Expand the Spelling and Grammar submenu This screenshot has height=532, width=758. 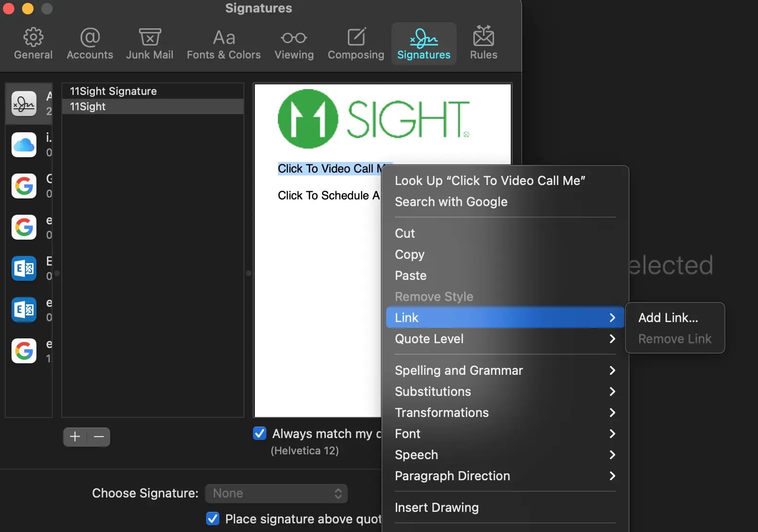[x=505, y=370]
